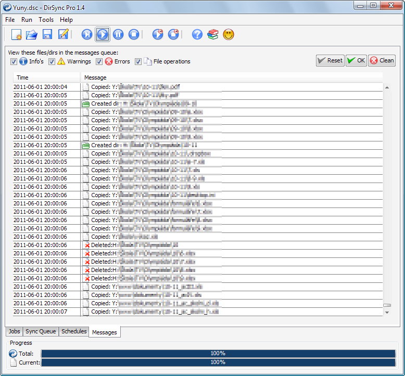Switch to the Schedules tab
Viewport: 405px width, 376px height.
(x=74, y=331)
